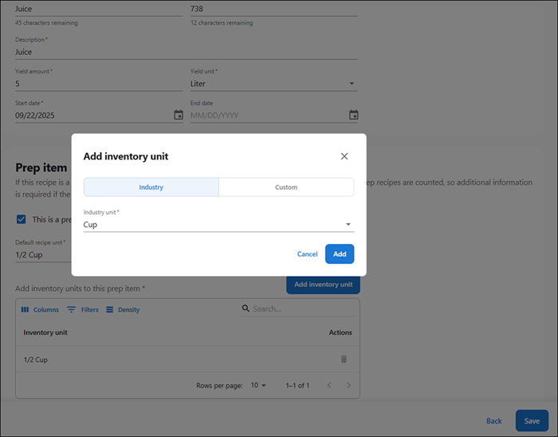The image size is (558, 437).
Task: Save the recipe
Action: (x=532, y=421)
